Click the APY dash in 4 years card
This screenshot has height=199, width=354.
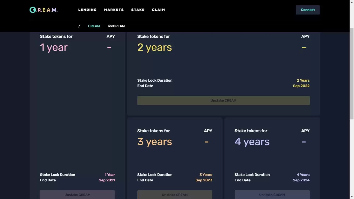pos(304,142)
